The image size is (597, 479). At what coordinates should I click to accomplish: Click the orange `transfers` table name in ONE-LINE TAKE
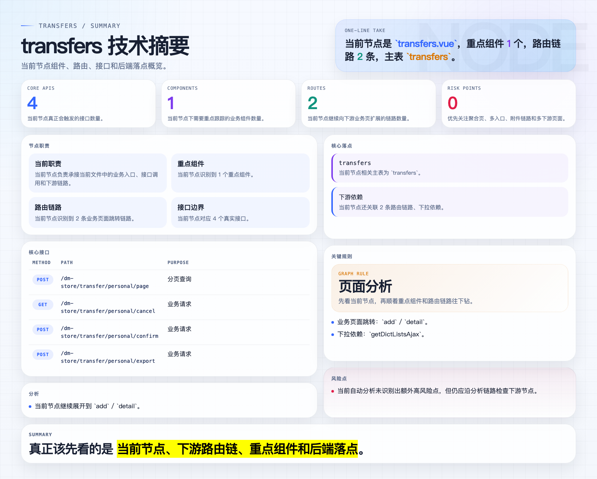click(x=429, y=57)
